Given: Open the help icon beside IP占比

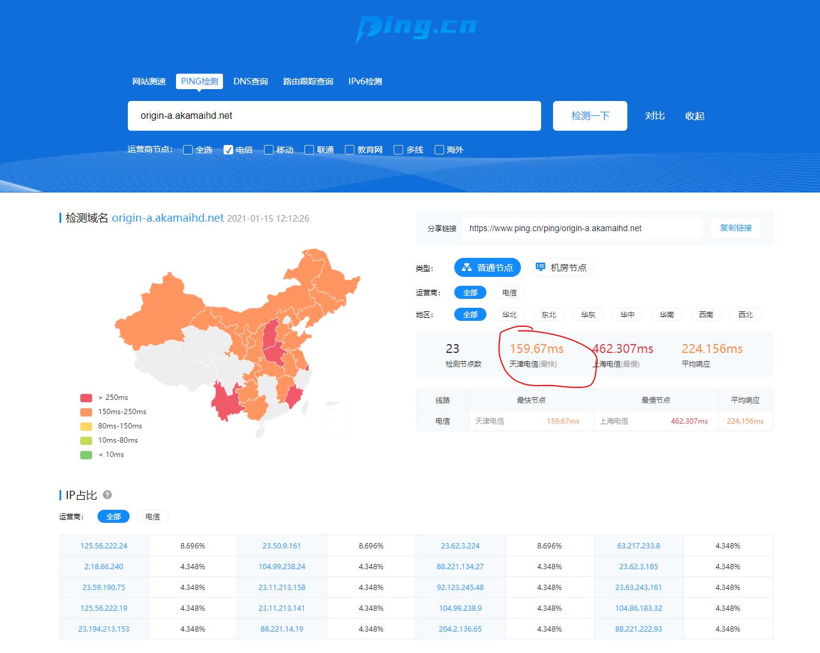Looking at the screenshot, I should tap(108, 494).
